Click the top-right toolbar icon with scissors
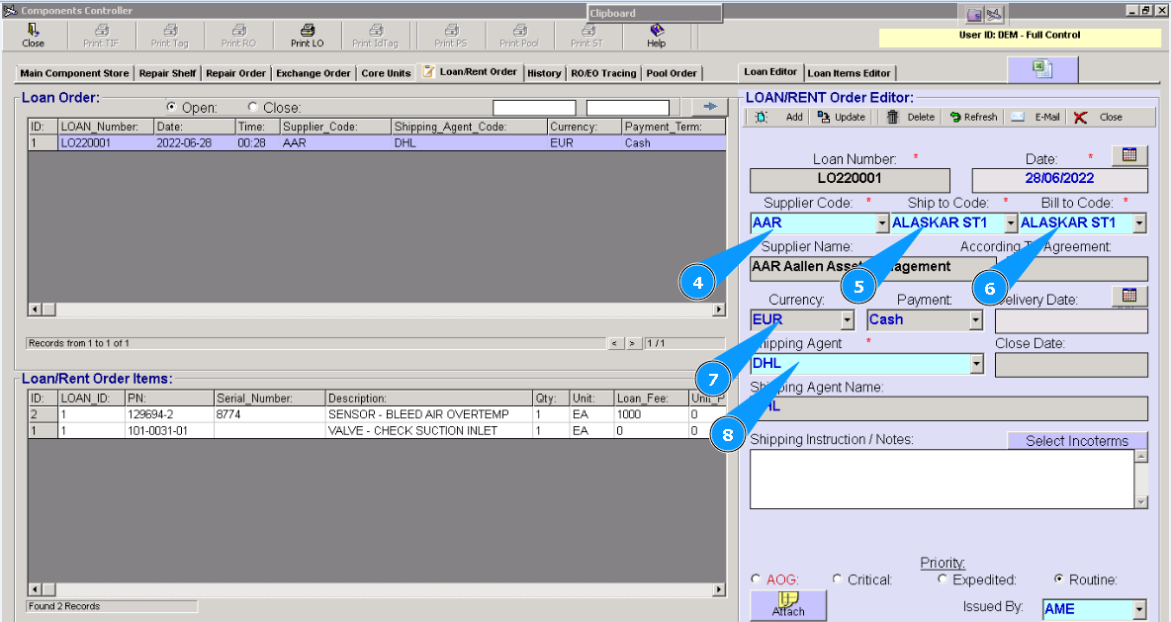The height and width of the screenshot is (622, 1171). pos(994,14)
